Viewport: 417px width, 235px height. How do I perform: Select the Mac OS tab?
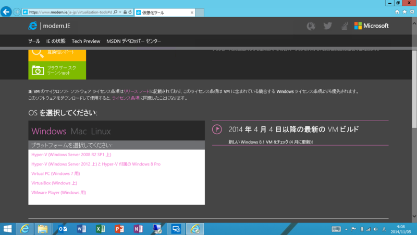tap(79, 131)
